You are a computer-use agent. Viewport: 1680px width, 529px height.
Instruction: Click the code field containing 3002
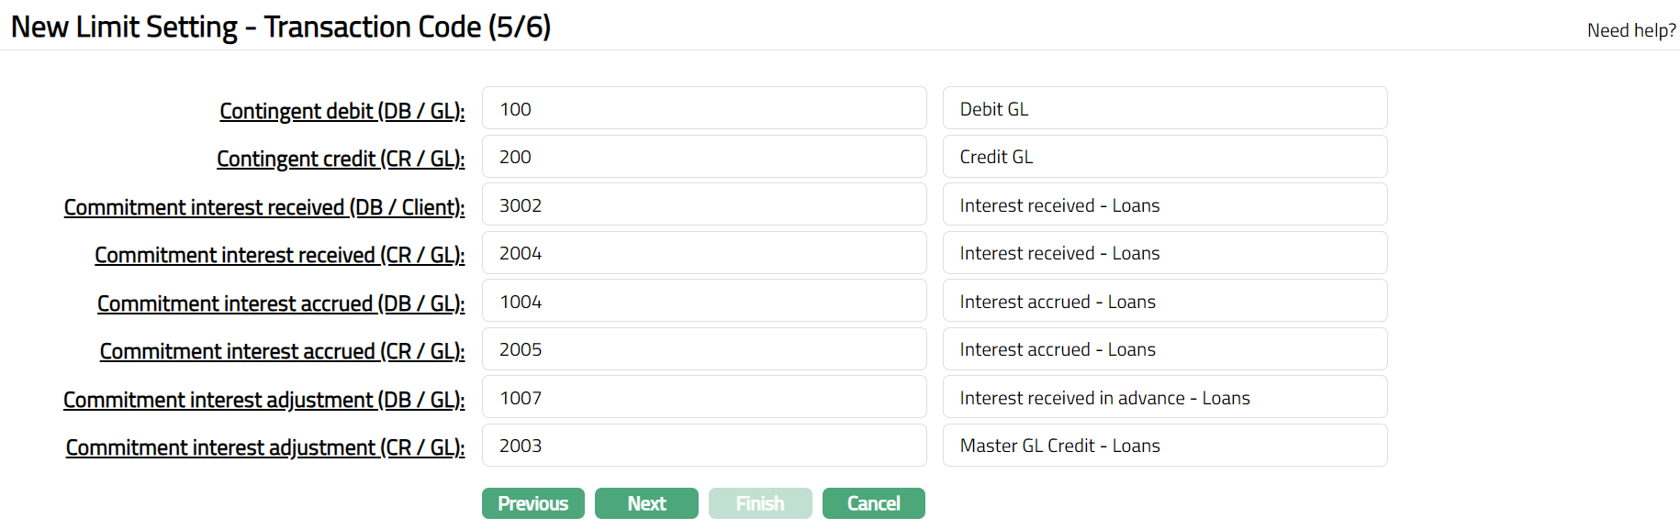703,205
